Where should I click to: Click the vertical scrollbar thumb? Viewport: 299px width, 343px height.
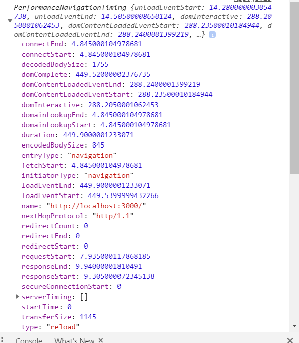294,87
